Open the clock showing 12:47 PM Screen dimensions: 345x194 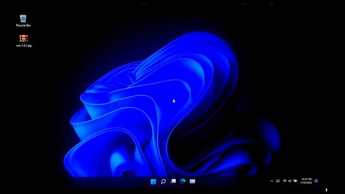[x=306, y=181]
